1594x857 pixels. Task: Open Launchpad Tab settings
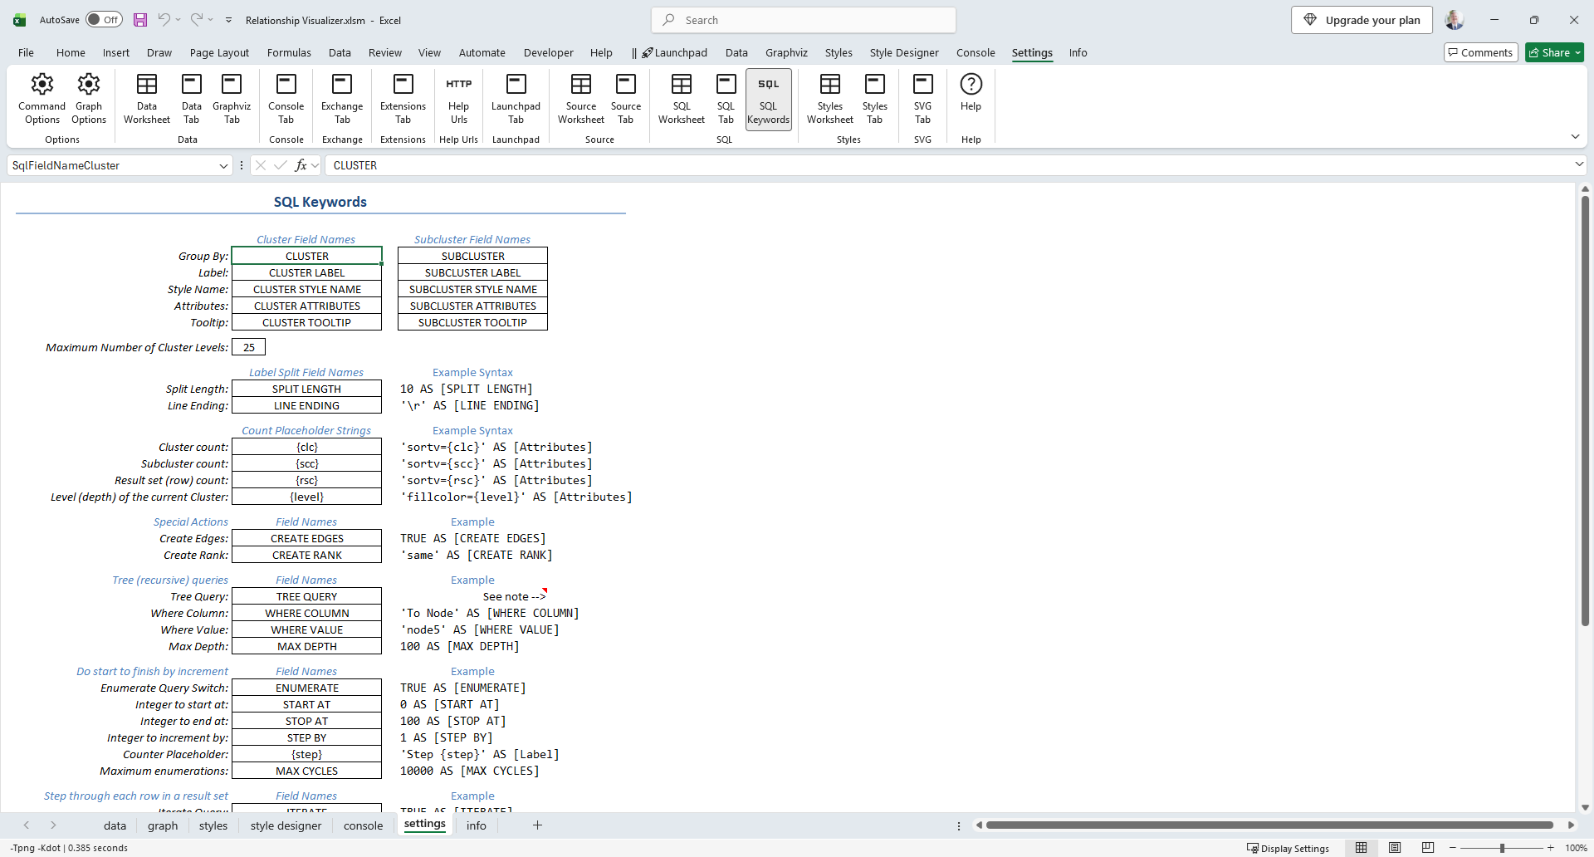pyautogui.click(x=516, y=98)
